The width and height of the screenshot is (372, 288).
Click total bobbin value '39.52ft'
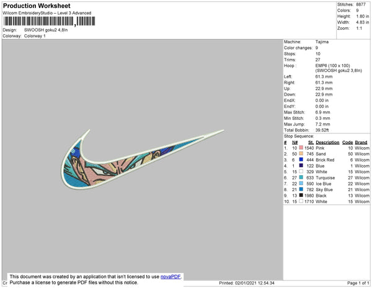tap(322, 130)
